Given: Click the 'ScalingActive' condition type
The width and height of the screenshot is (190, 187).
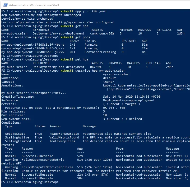Looking at the screenshot, I should [17, 137].
